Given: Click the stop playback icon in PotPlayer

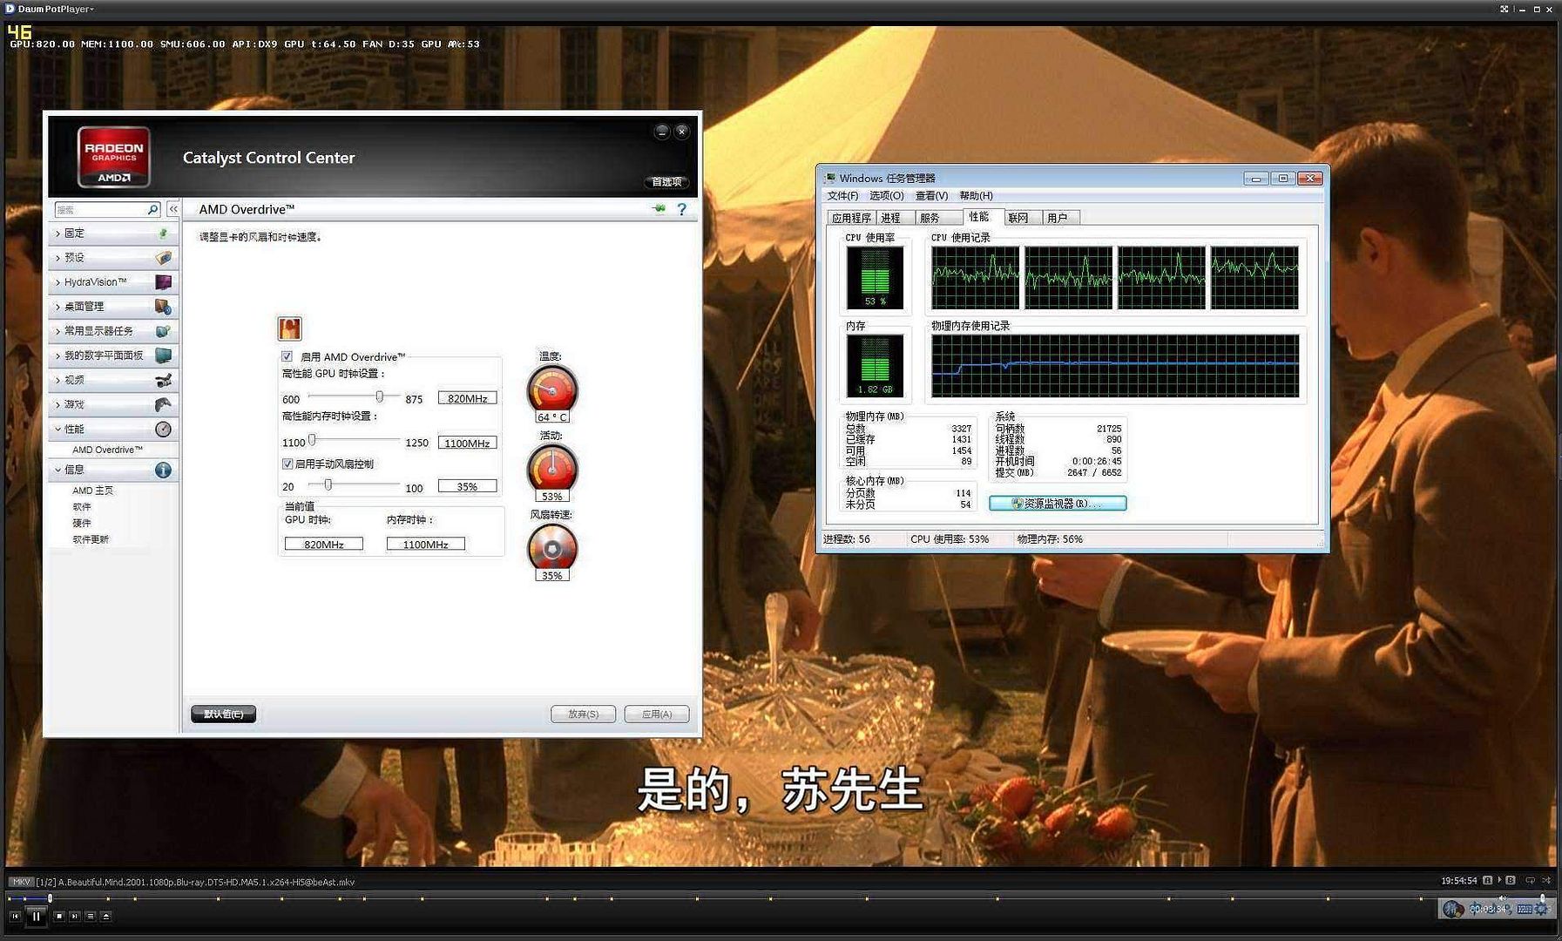Looking at the screenshot, I should [59, 916].
